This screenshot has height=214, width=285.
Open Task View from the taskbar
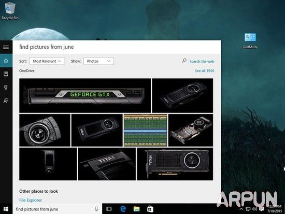coord(109,209)
